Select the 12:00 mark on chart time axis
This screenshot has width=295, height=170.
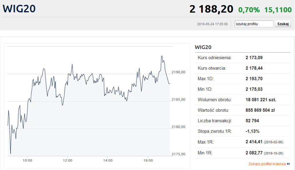pyautogui.click(x=68, y=160)
